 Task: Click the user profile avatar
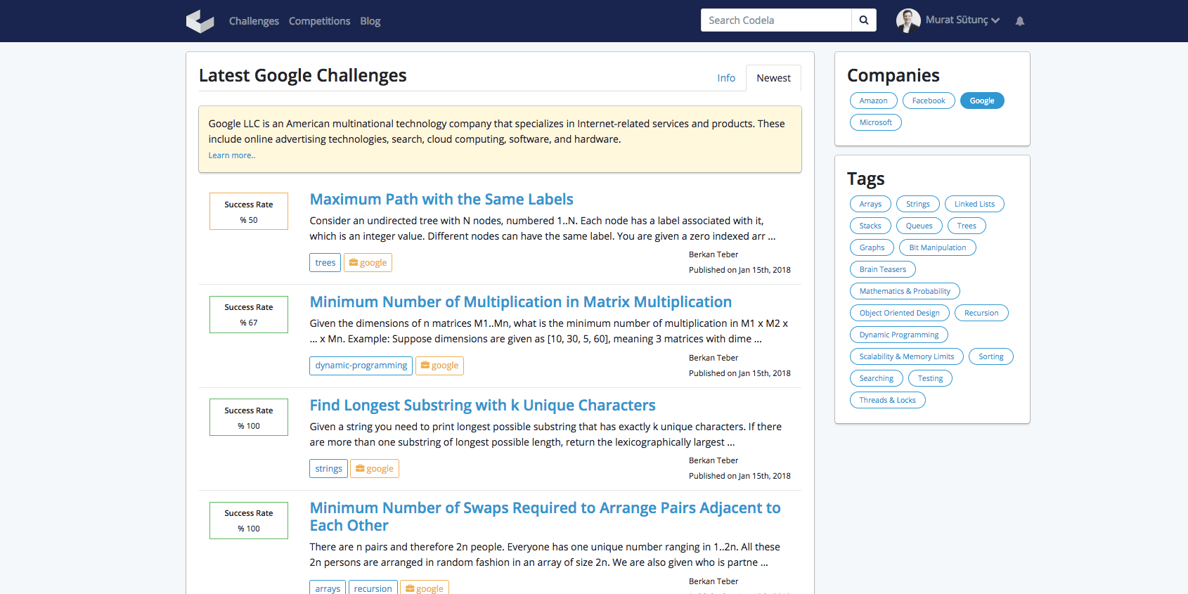click(908, 20)
